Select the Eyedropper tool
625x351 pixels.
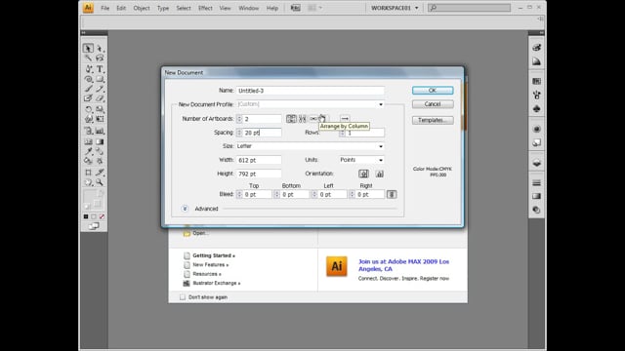[88, 151]
